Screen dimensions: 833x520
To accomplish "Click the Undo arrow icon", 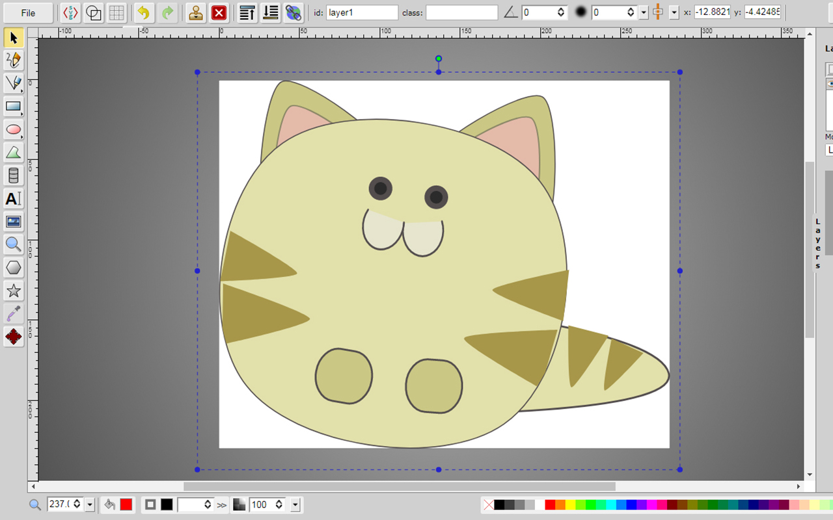I will pyautogui.click(x=144, y=12).
